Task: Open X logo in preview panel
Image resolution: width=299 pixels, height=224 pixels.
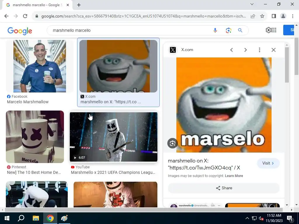Action: 173,50
